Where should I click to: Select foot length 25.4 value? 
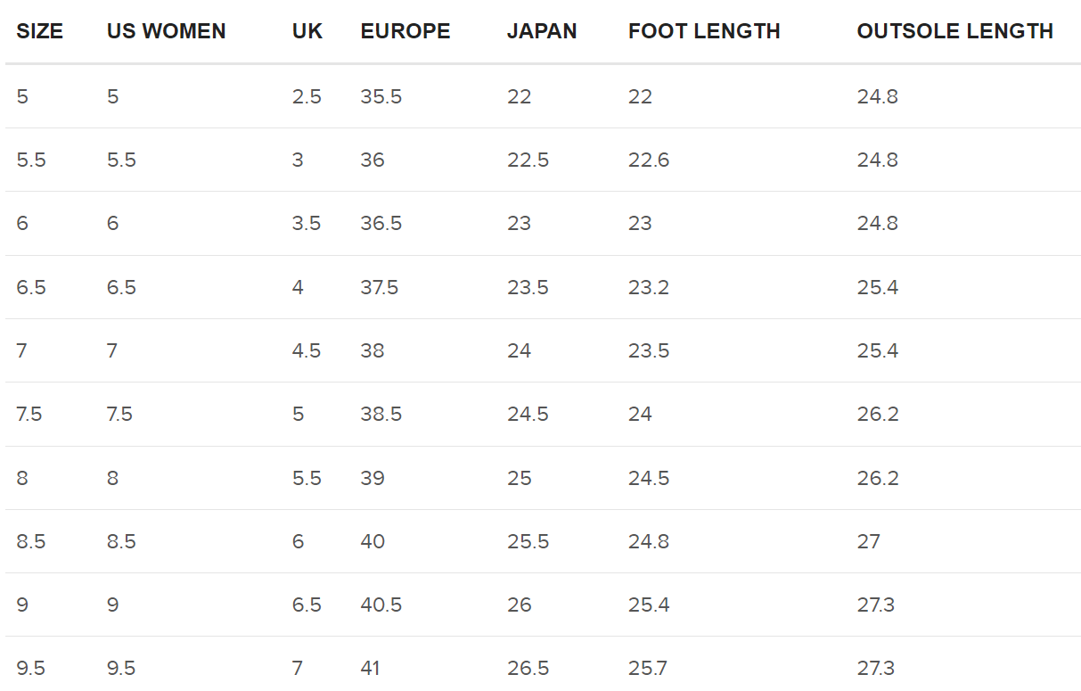[x=649, y=605]
